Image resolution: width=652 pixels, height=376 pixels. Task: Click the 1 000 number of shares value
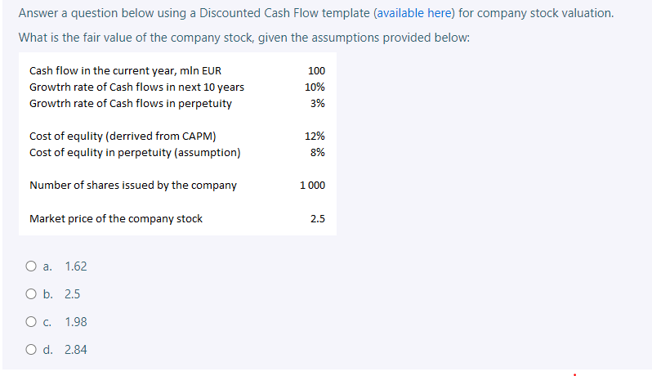point(312,185)
